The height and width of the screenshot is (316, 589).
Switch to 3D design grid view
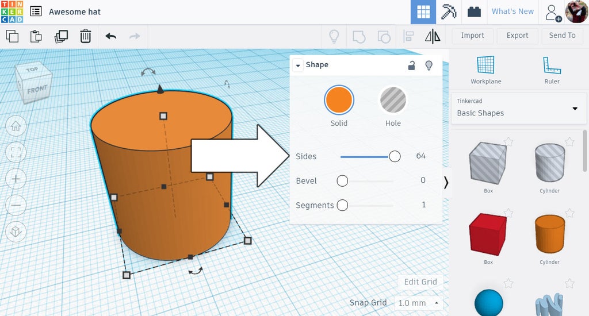(423, 11)
